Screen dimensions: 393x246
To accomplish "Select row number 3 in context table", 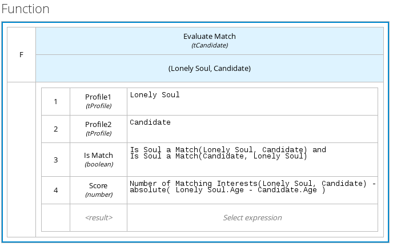I will click(x=55, y=160).
